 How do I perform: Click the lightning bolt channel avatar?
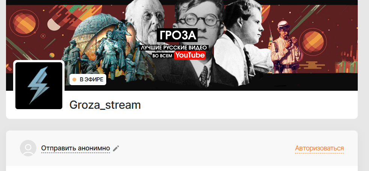point(39,85)
